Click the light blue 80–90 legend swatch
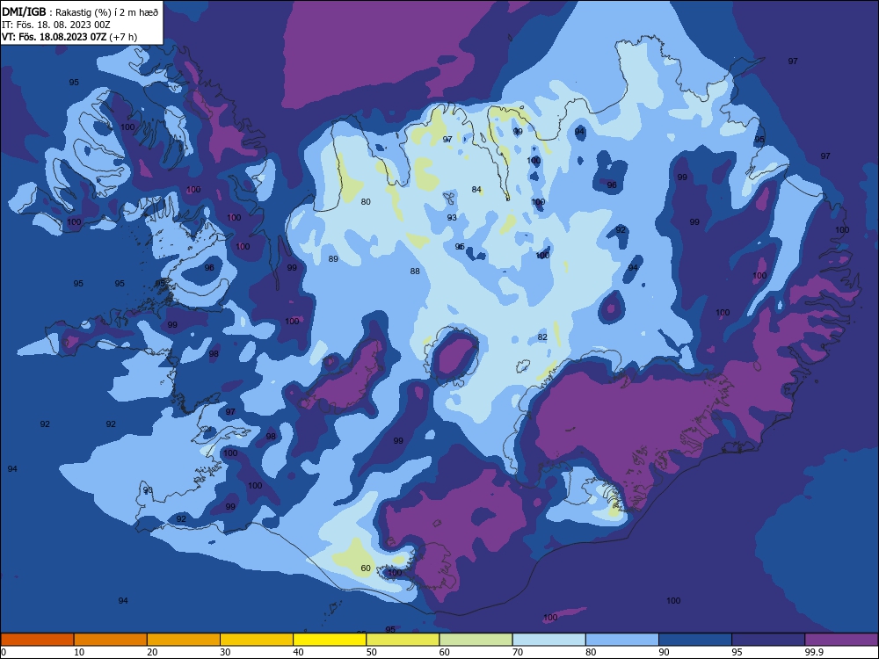Image resolution: width=879 pixels, height=659 pixels. pyautogui.click(x=622, y=640)
